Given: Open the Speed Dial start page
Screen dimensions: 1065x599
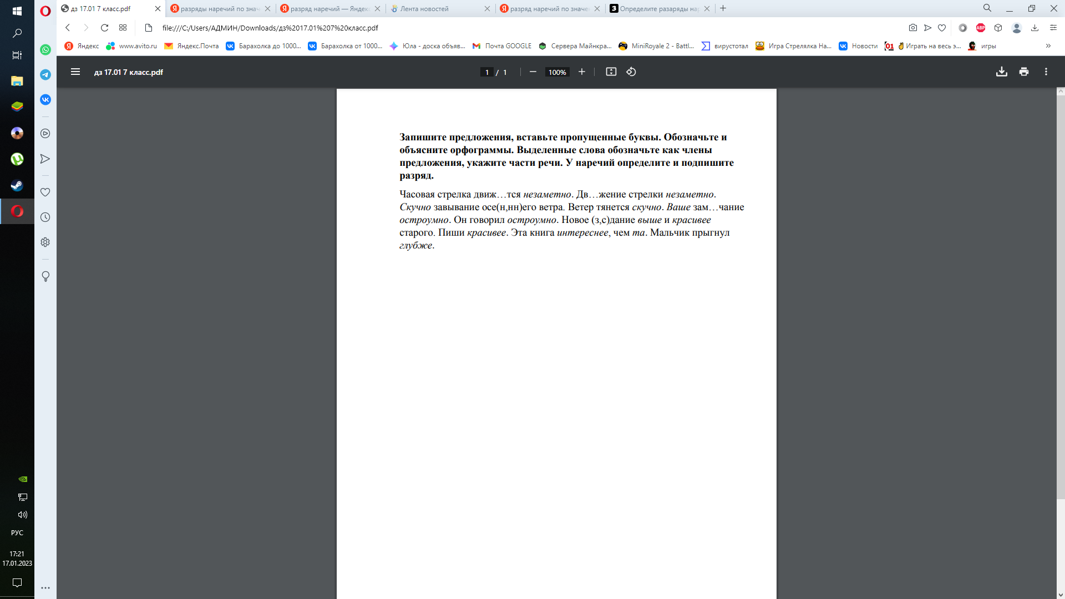Looking at the screenshot, I should click(x=123, y=28).
